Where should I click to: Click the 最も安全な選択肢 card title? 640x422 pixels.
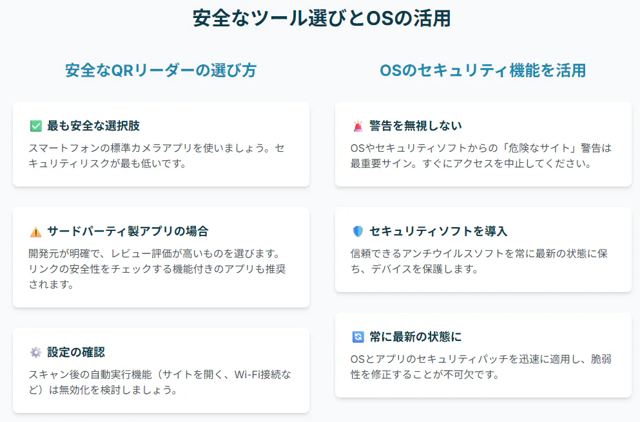pyautogui.click(x=93, y=125)
